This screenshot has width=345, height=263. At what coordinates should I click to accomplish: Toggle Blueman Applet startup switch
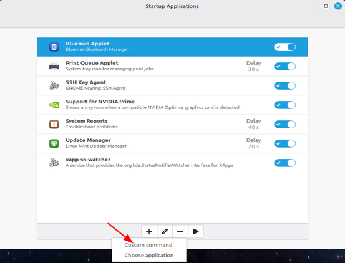[x=284, y=47]
